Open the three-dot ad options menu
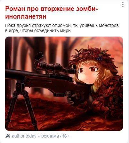129x143 pixels. click(x=123, y=4)
